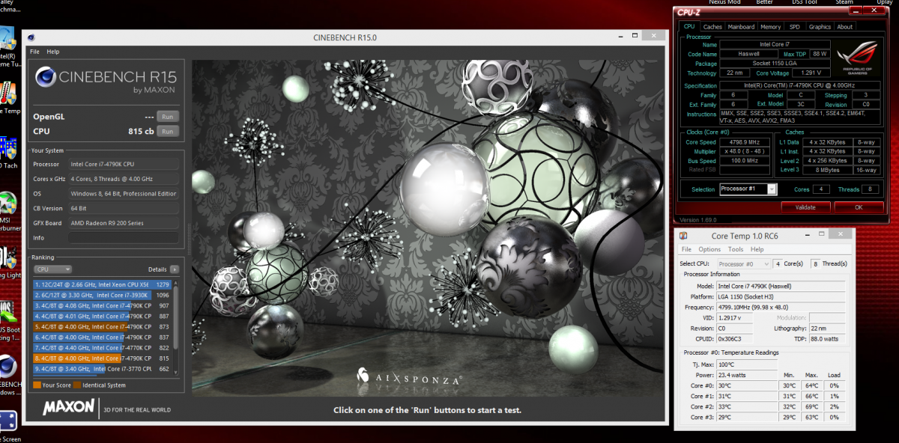The width and height of the screenshot is (899, 443).
Task: Click CPU-Z Version 1.69.0 status text
Action: (697, 220)
